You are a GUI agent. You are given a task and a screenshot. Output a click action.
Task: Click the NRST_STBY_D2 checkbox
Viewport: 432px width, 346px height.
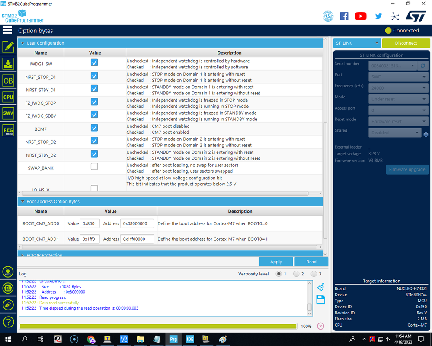(94, 153)
